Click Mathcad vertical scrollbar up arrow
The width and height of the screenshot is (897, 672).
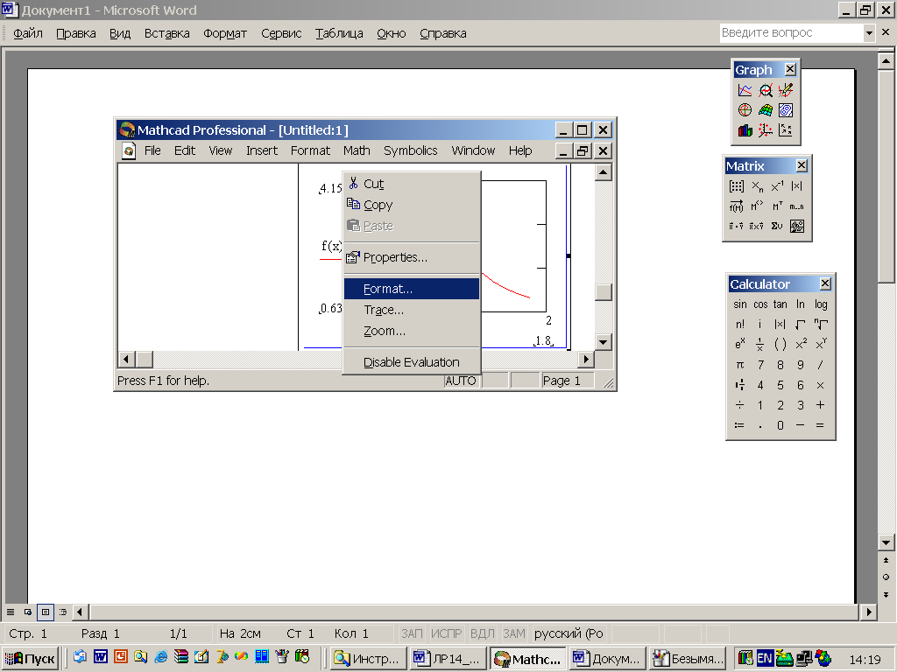click(x=603, y=172)
